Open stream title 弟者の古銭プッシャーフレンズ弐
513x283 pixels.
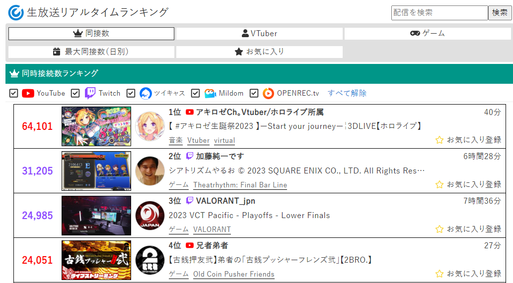pos(271,260)
